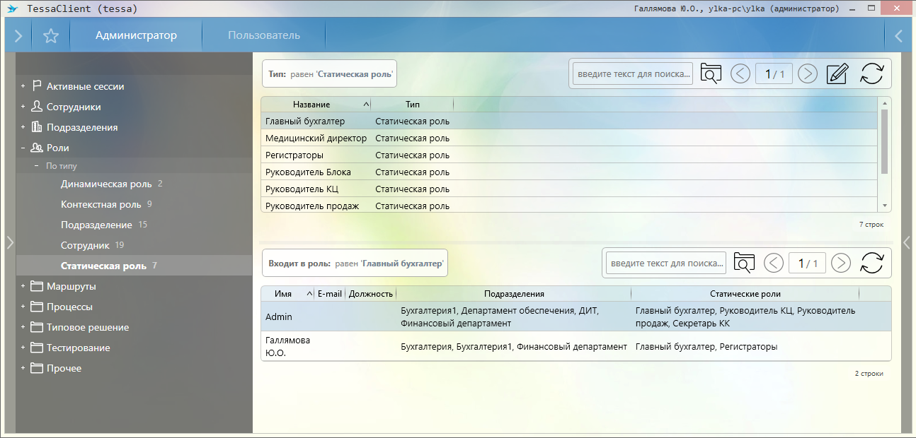This screenshot has width=916, height=438.
Task: Click the upper search text field
Action: click(x=633, y=73)
